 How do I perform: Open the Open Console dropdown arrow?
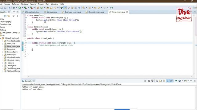coord(188,81)
